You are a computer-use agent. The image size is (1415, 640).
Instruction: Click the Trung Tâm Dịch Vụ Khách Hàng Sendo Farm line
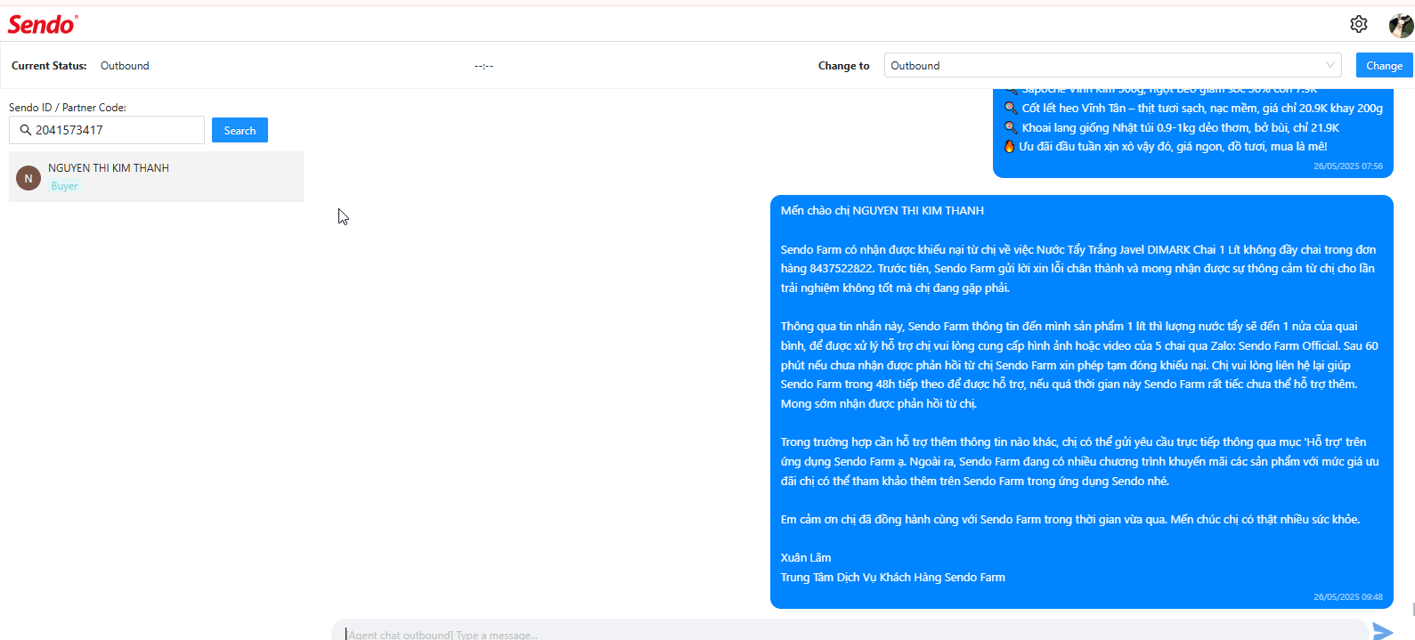(x=893, y=578)
